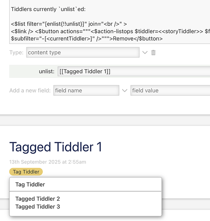Click the unlist field value input
The width and height of the screenshot is (210, 221).
(134, 71)
